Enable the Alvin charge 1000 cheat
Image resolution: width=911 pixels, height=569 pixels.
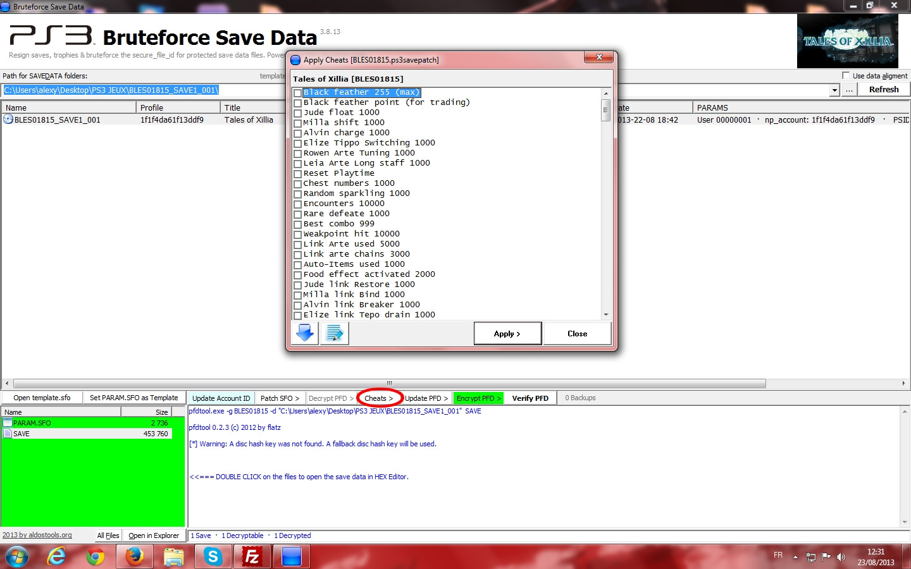coord(297,133)
